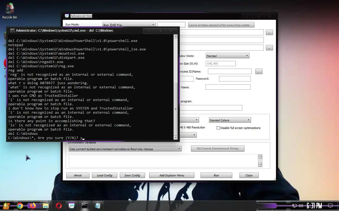Click the browse button beside Process ID/Name
339x211 pixels.
point(259,71)
